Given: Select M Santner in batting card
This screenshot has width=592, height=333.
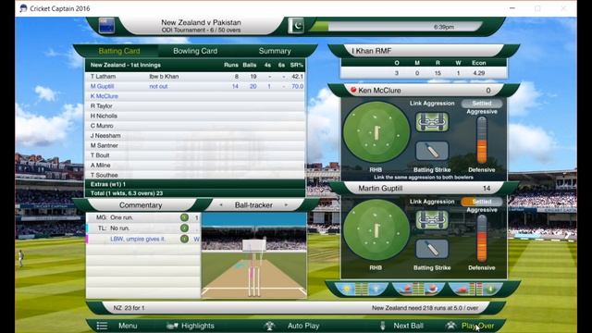Looking at the screenshot, I should 195,145.
